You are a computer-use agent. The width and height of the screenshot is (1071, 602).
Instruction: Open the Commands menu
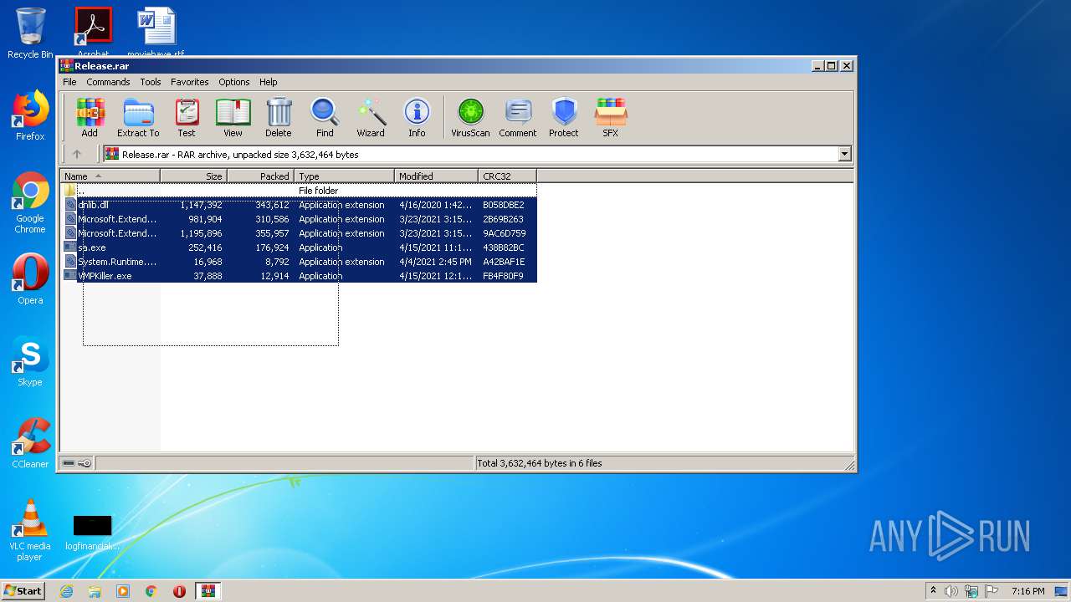click(x=108, y=82)
